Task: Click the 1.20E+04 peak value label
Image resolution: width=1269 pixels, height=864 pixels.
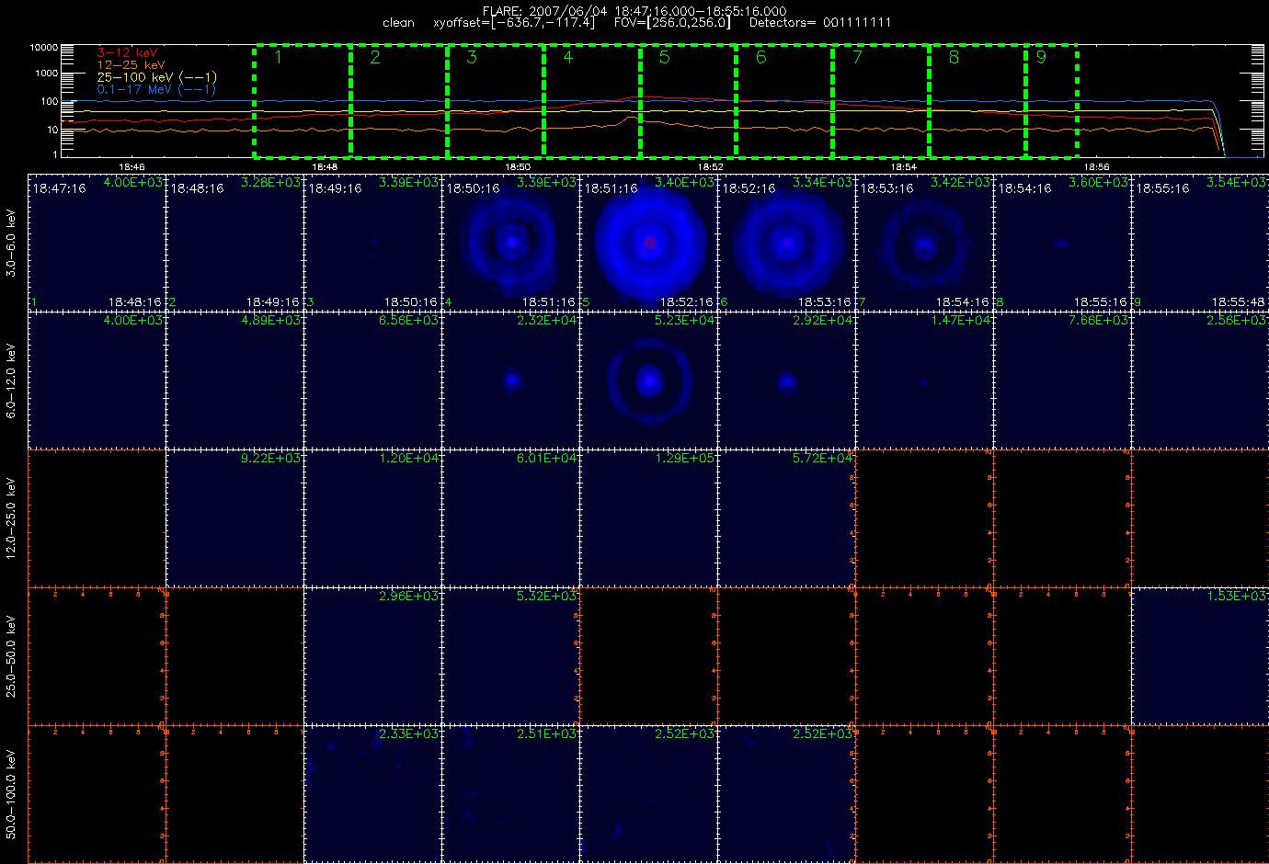Action: pos(408,459)
